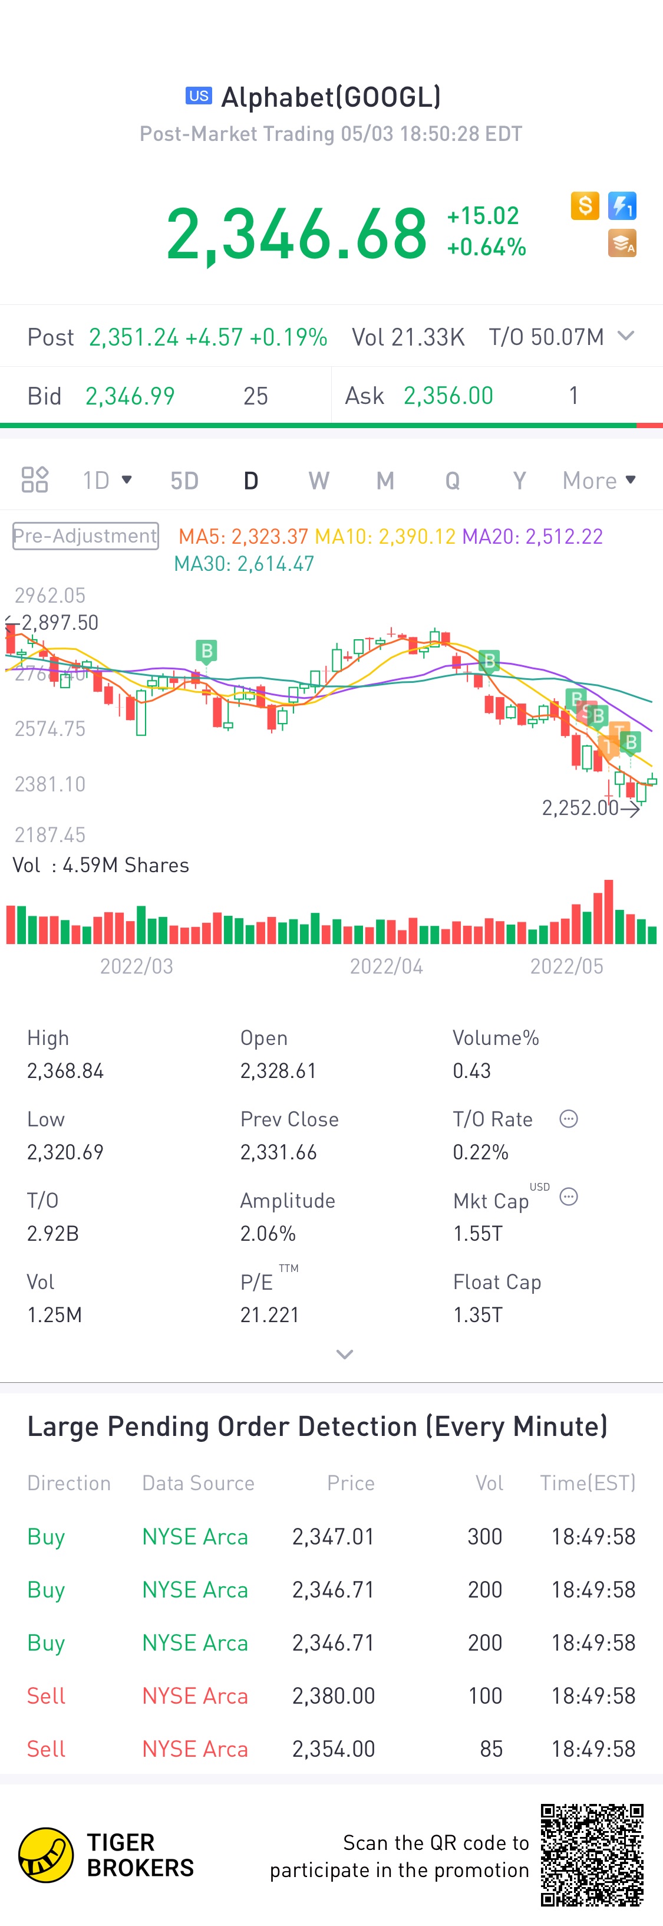Tap the US market badge beside Alphabet
Image resolution: width=663 pixels, height=1926 pixels.
tap(199, 96)
